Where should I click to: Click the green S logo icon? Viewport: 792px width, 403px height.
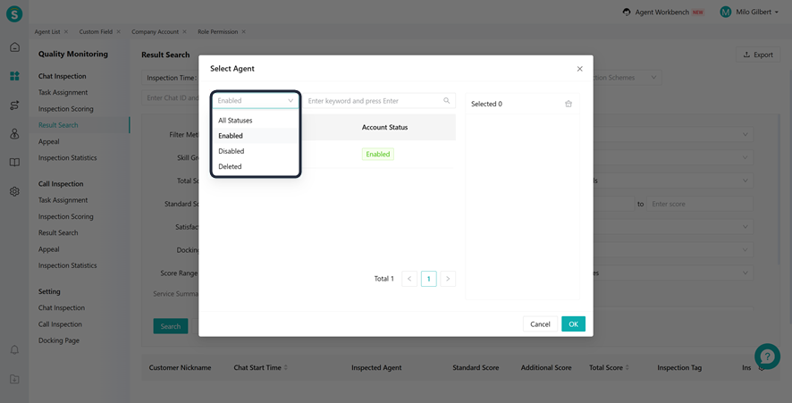pyautogui.click(x=14, y=13)
